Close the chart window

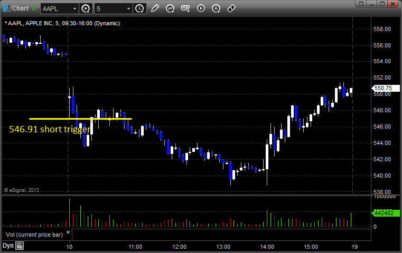pyautogui.click(x=392, y=4)
